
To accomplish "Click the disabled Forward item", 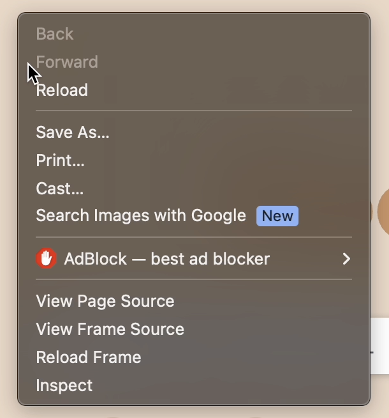I will tap(67, 62).
